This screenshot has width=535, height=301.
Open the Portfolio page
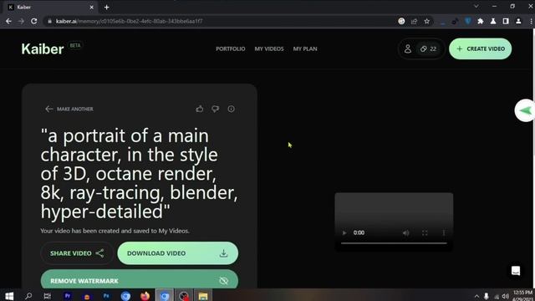click(x=231, y=48)
